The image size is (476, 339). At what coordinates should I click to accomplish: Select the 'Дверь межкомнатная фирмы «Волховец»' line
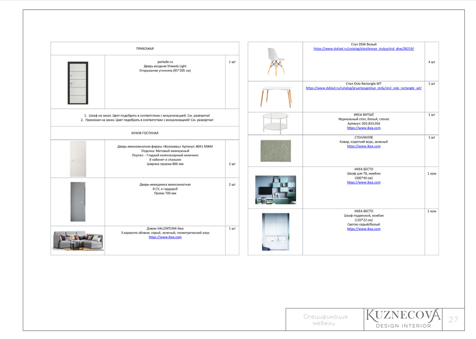pyautogui.click(x=165, y=146)
